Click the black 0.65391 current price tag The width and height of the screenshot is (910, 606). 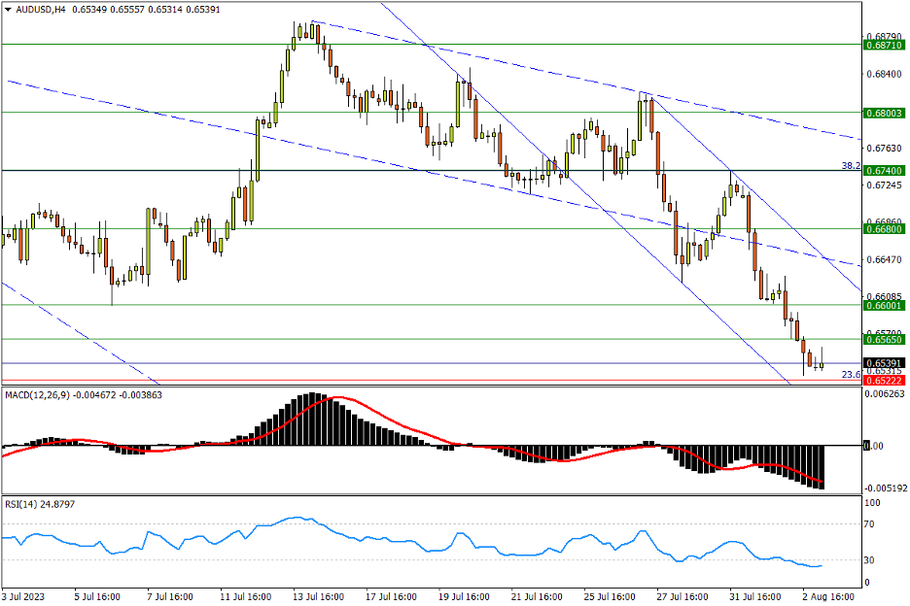click(x=885, y=363)
